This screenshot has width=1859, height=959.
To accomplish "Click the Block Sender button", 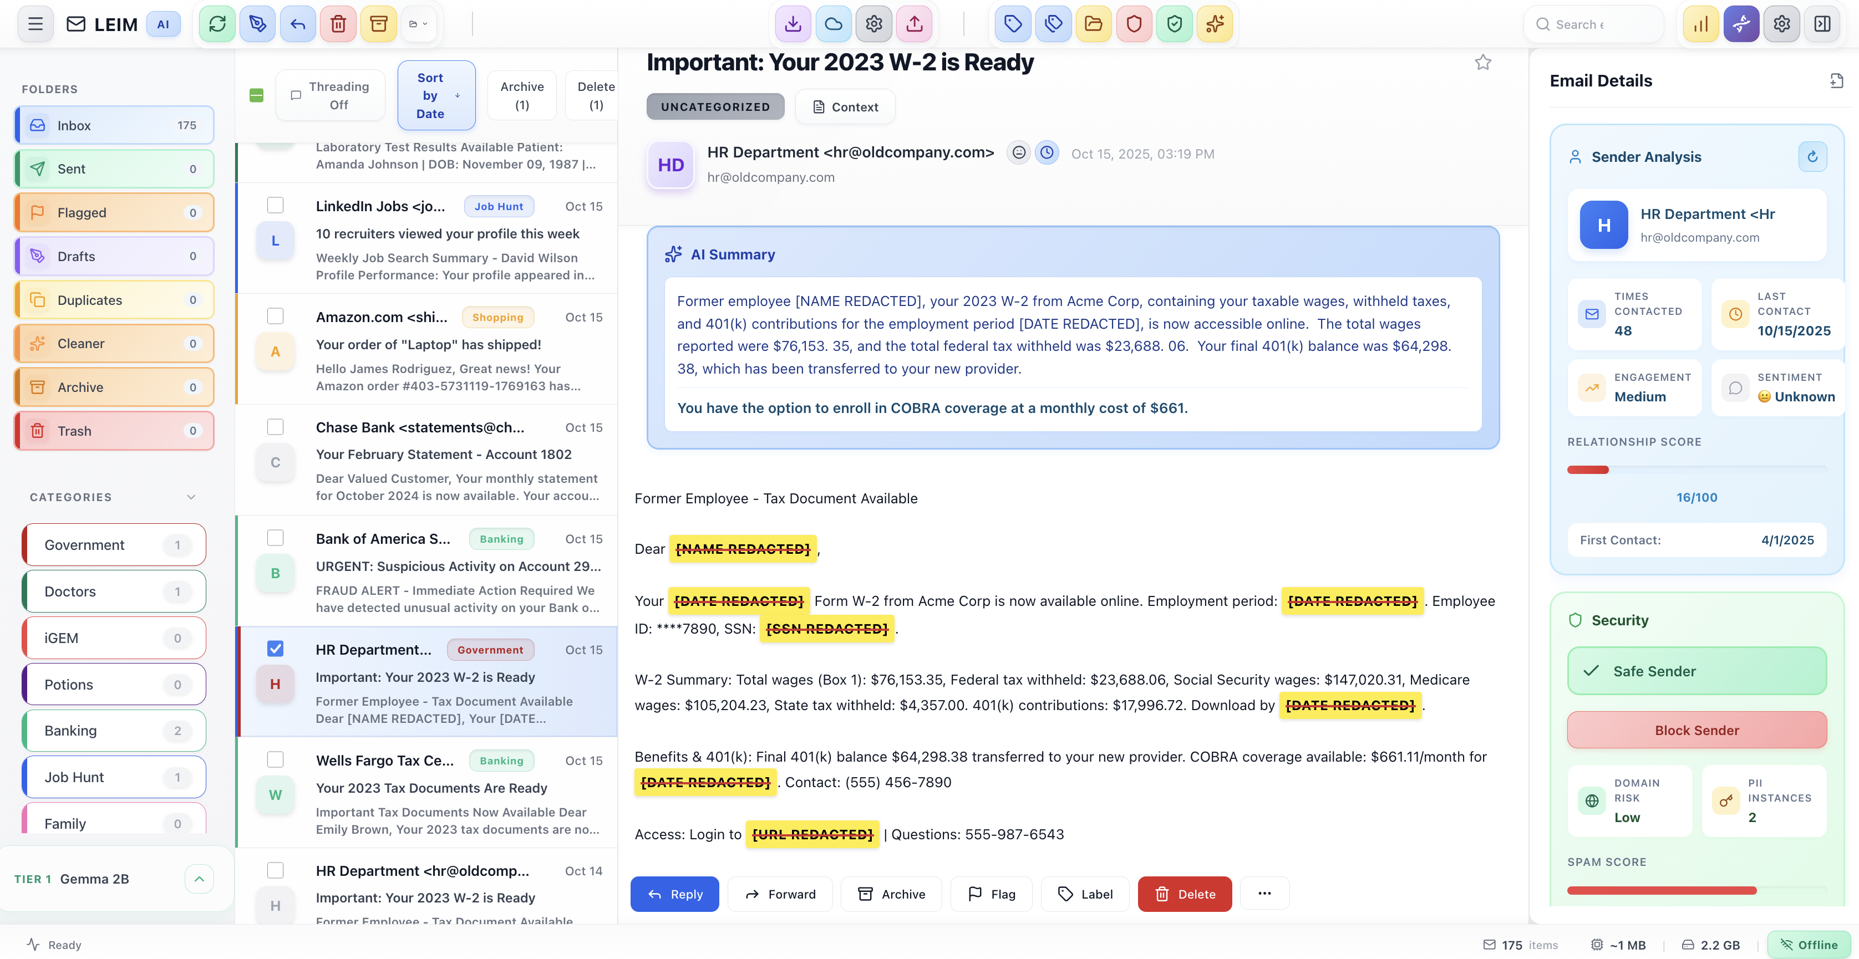I will point(1697,730).
